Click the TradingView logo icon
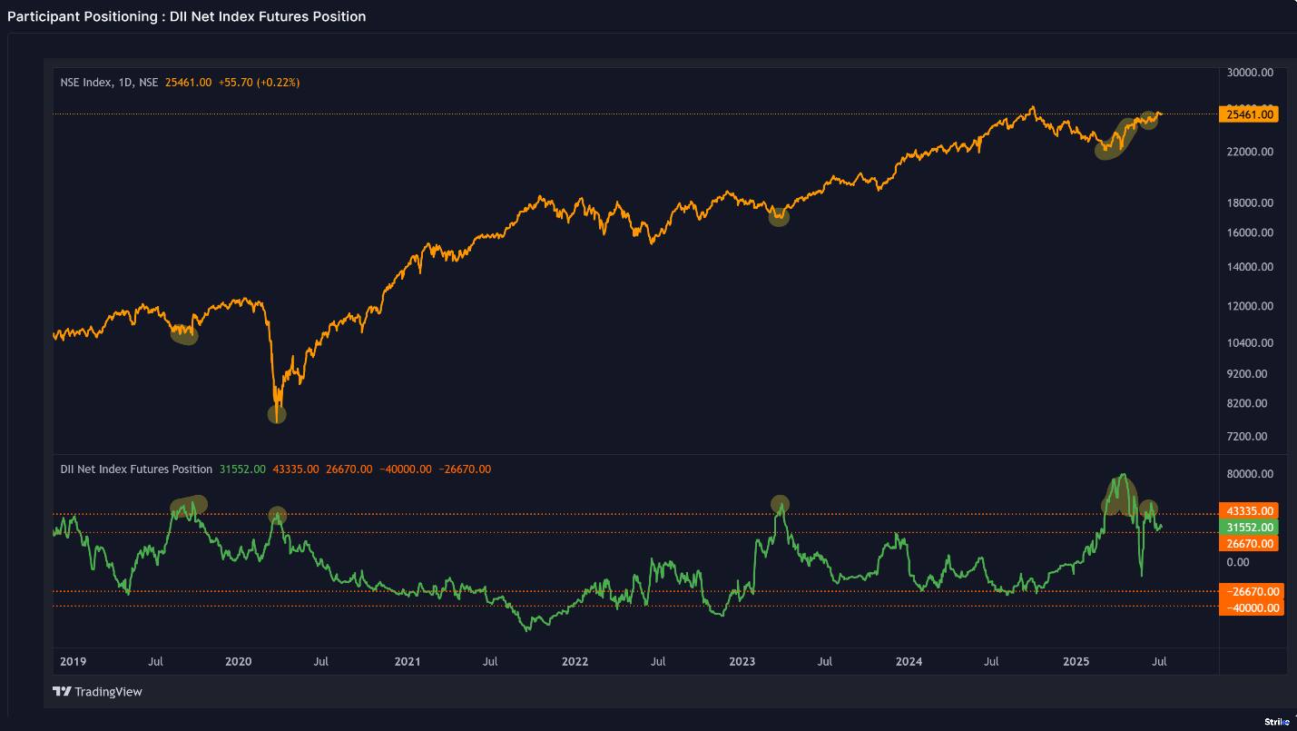Viewport: 1297px width, 731px height. tap(61, 691)
